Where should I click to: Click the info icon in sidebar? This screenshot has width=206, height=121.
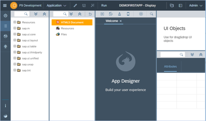click(x=5, y=106)
